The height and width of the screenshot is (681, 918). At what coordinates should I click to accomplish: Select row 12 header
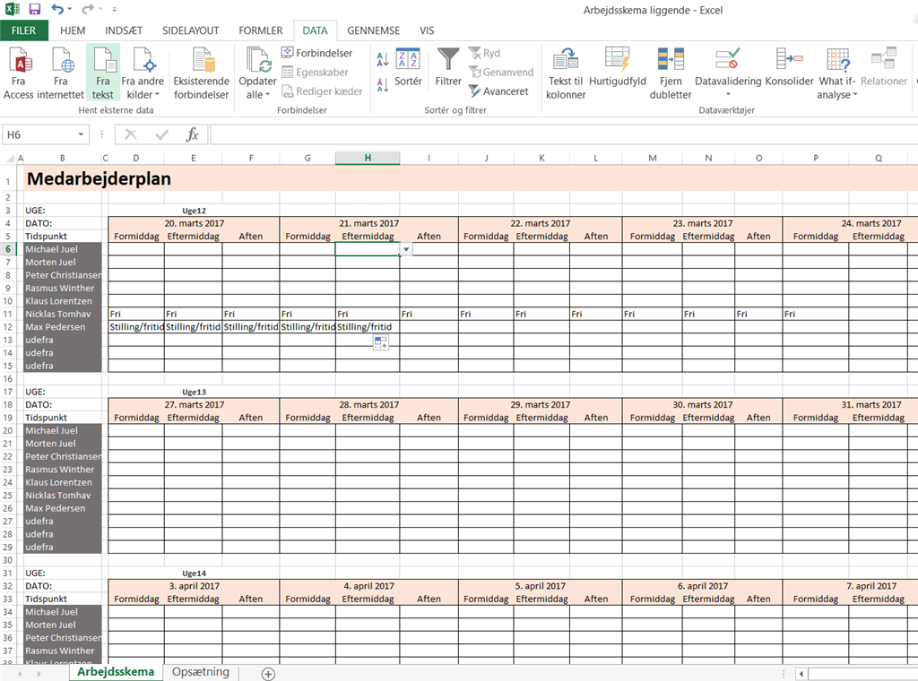[x=8, y=327]
